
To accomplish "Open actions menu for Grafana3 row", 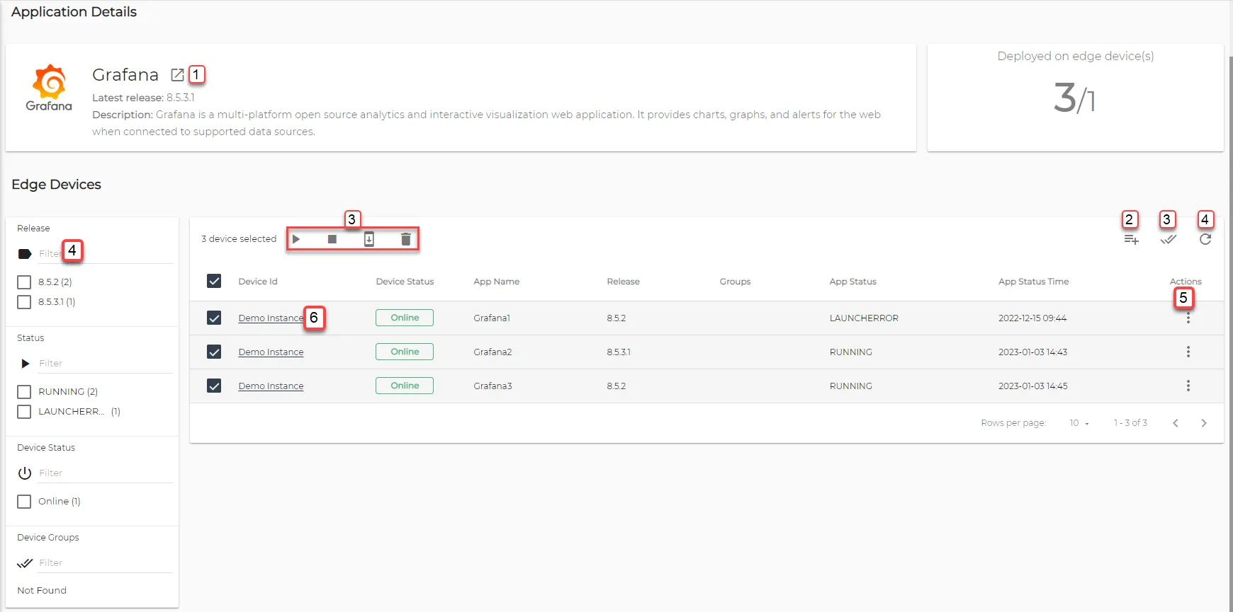I will coord(1188,386).
